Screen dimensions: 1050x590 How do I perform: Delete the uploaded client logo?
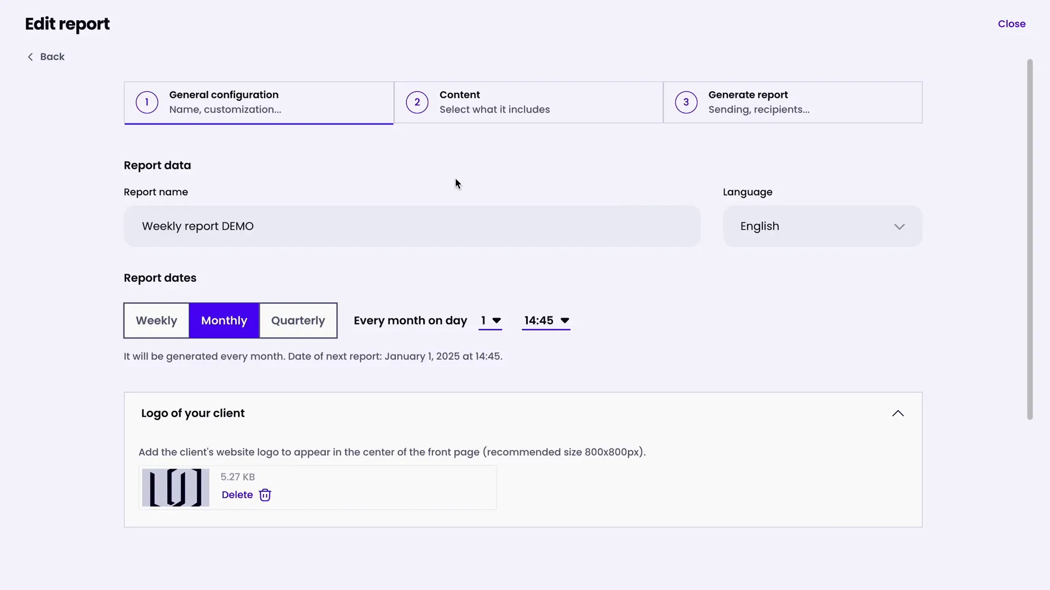[x=246, y=495]
